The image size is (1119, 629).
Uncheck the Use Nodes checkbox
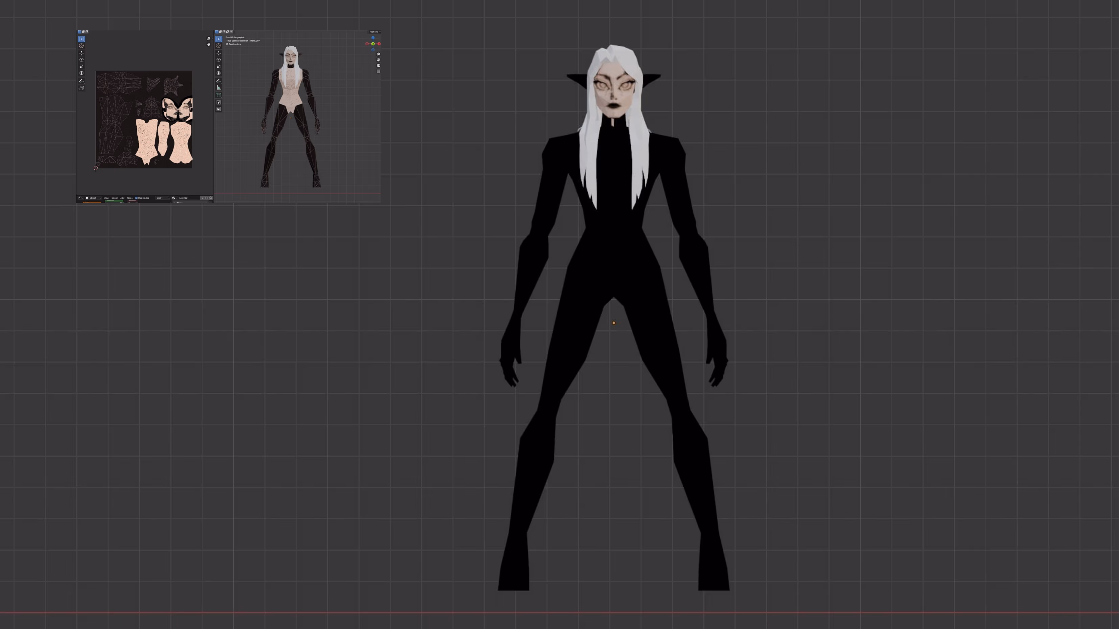136,198
